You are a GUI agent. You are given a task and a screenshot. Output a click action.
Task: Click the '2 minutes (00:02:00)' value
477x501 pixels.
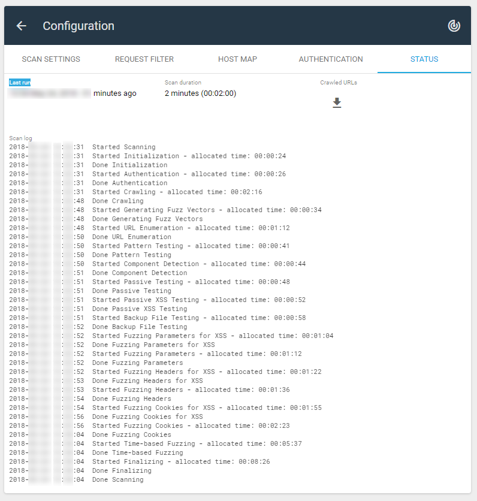[200, 93]
